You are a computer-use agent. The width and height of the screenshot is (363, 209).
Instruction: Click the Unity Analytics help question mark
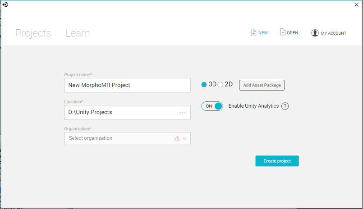point(285,106)
